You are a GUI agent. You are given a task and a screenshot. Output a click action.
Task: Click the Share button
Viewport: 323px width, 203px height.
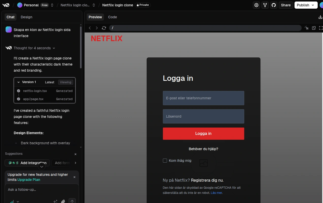286,5
